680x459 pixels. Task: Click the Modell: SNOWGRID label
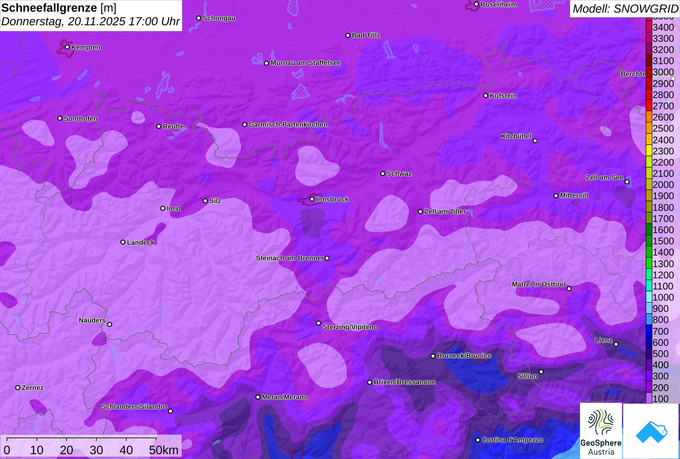coord(625,8)
